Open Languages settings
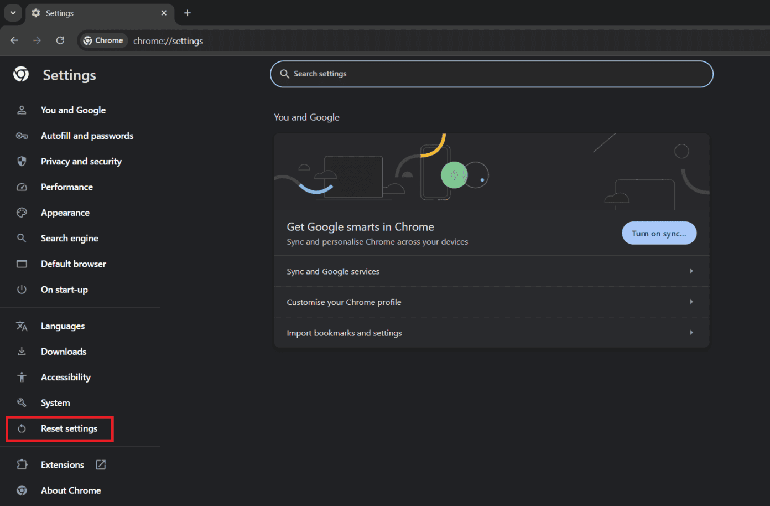The height and width of the screenshot is (506, 770). coord(63,326)
